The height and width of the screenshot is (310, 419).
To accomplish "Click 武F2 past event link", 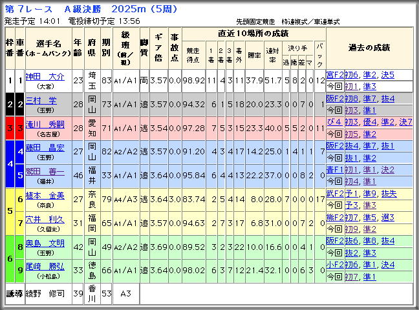I will 335,194.
